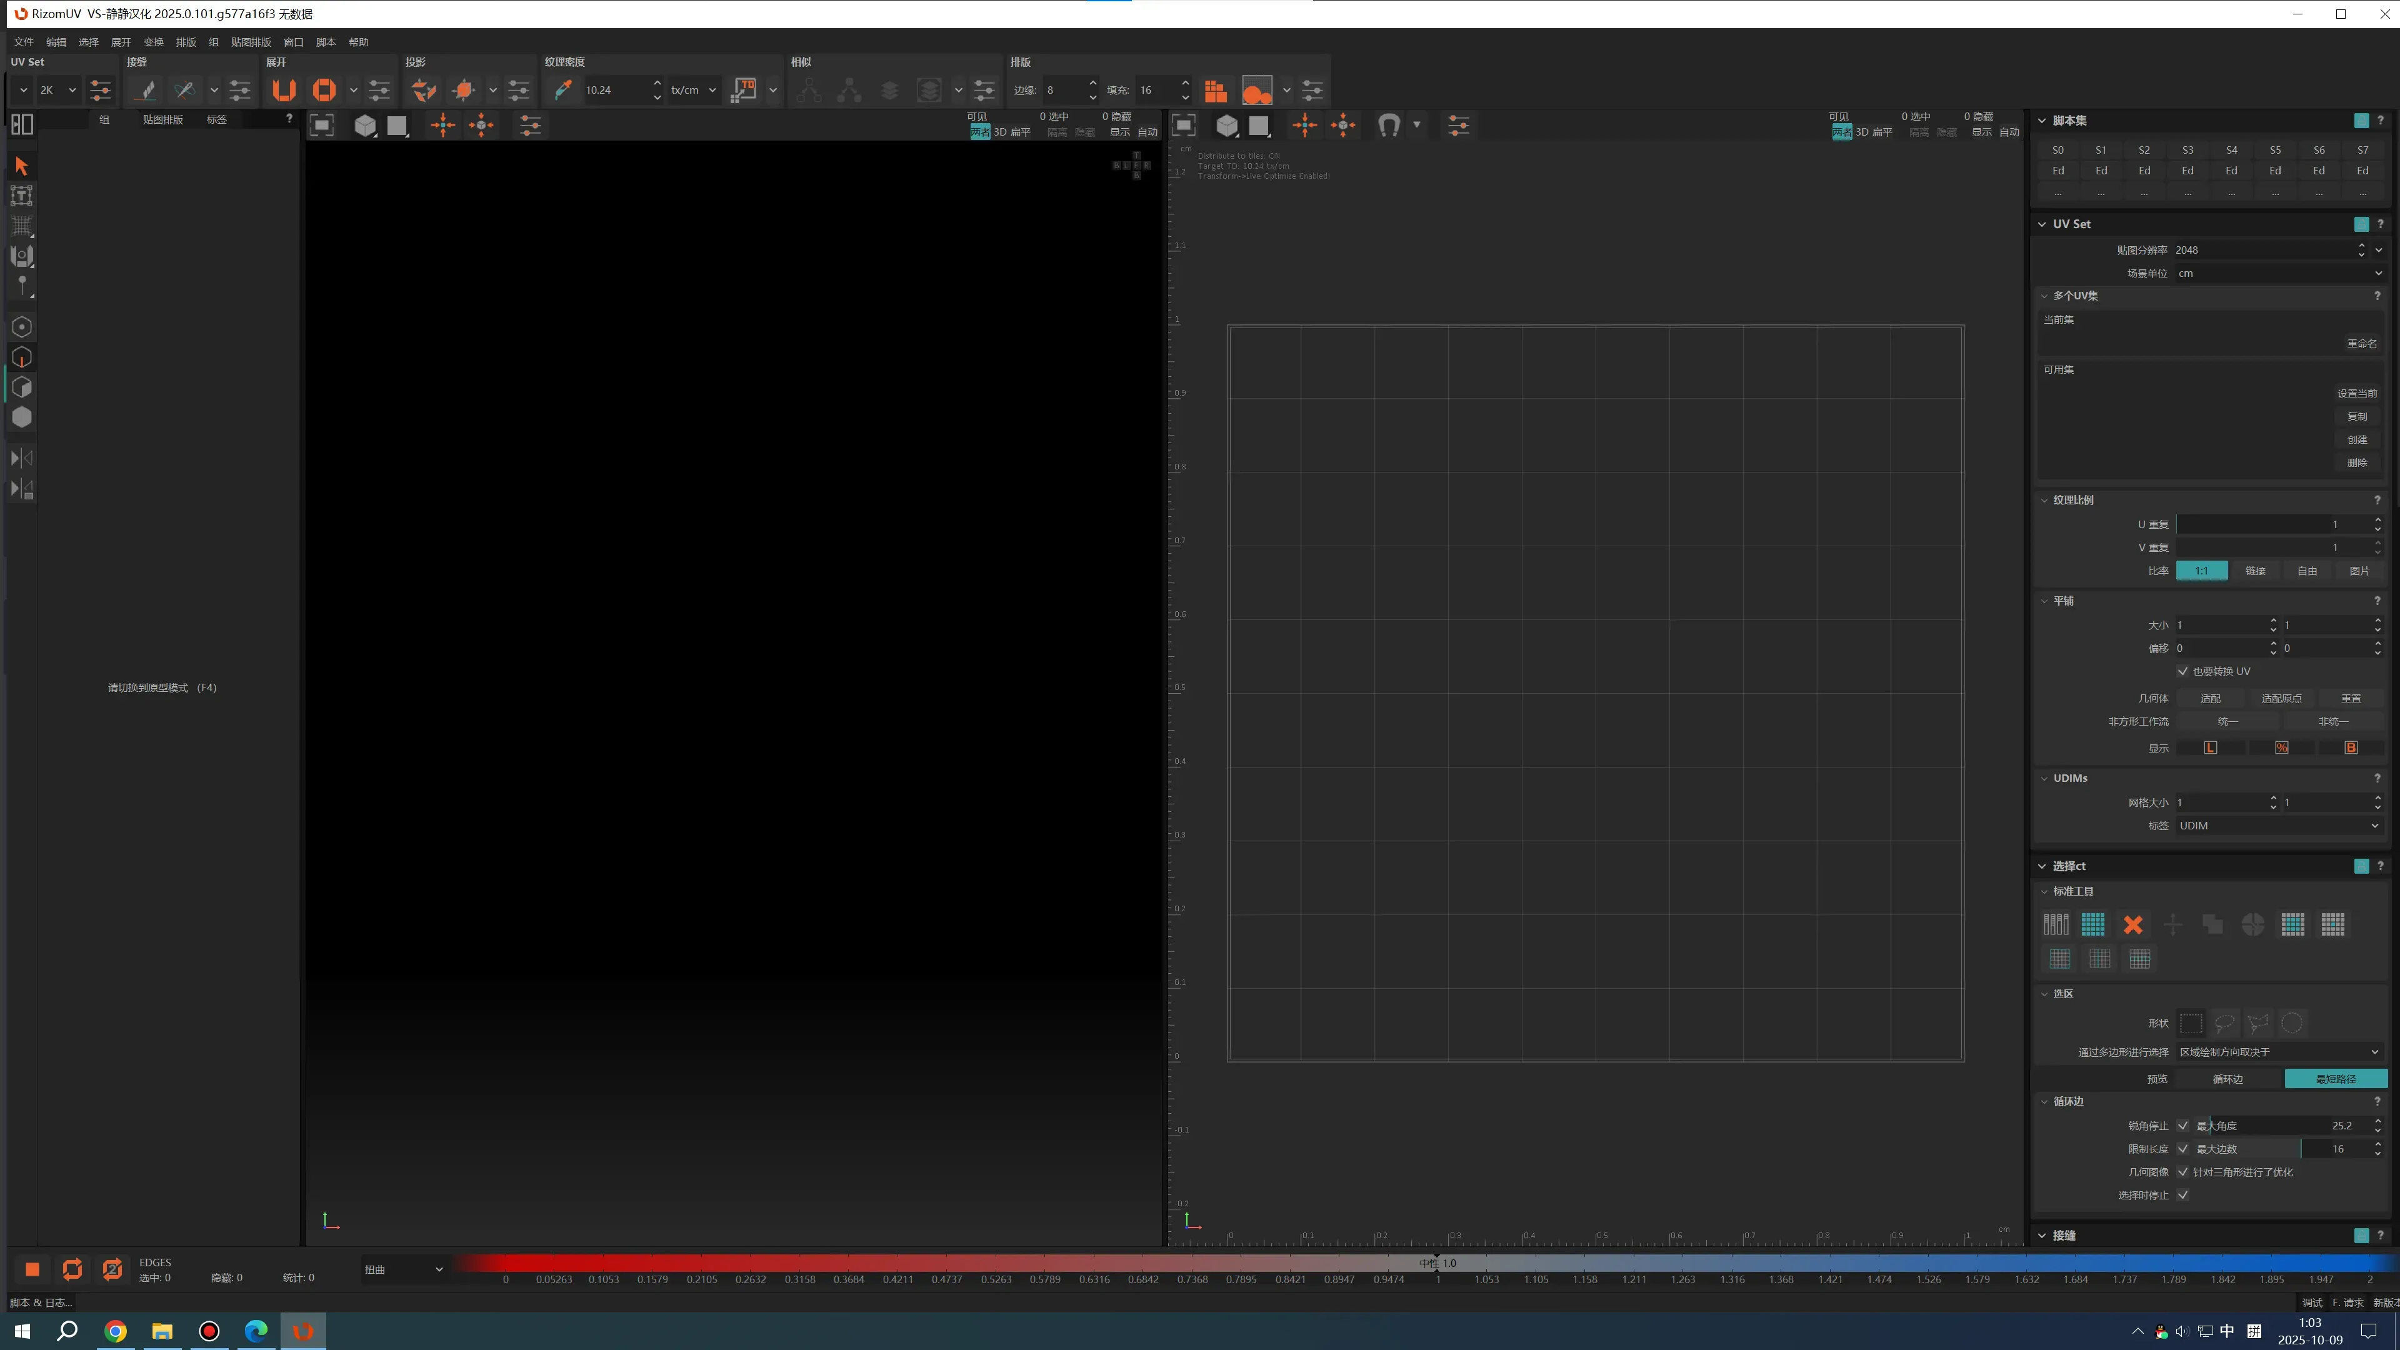
Task: Click the Optimize icon in 展开 group
Action: (x=323, y=91)
